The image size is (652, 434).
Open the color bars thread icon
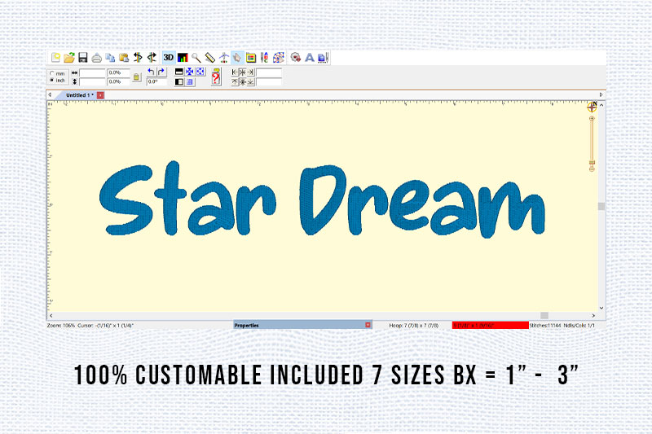pyautogui.click(x=183, y=57)
